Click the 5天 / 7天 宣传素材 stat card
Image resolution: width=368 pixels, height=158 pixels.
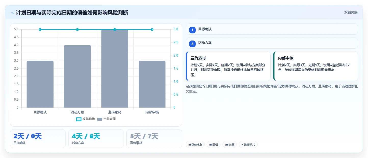point(154,139)
